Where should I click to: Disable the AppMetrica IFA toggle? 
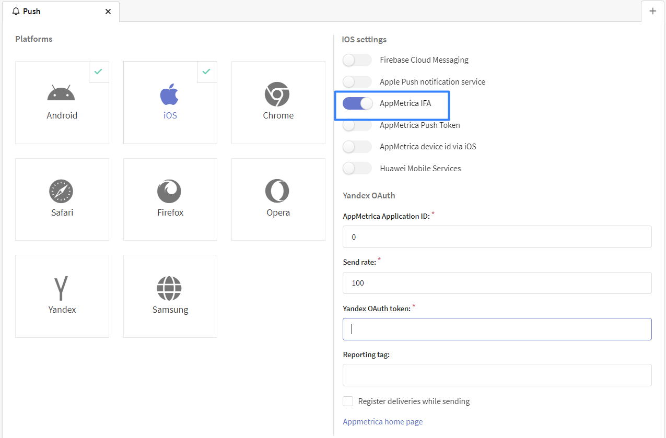[x=357, y=103]
